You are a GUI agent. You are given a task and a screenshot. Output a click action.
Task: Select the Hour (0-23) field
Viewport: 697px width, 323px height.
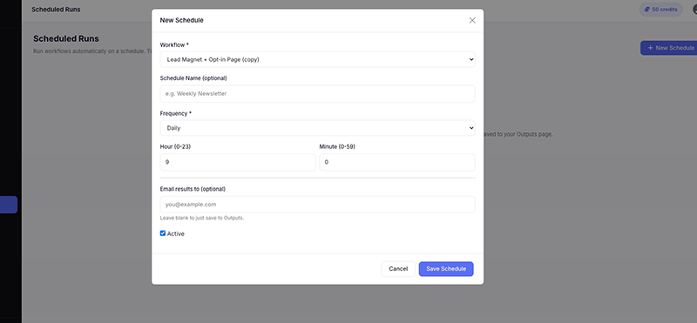click(x=238, y=162)
